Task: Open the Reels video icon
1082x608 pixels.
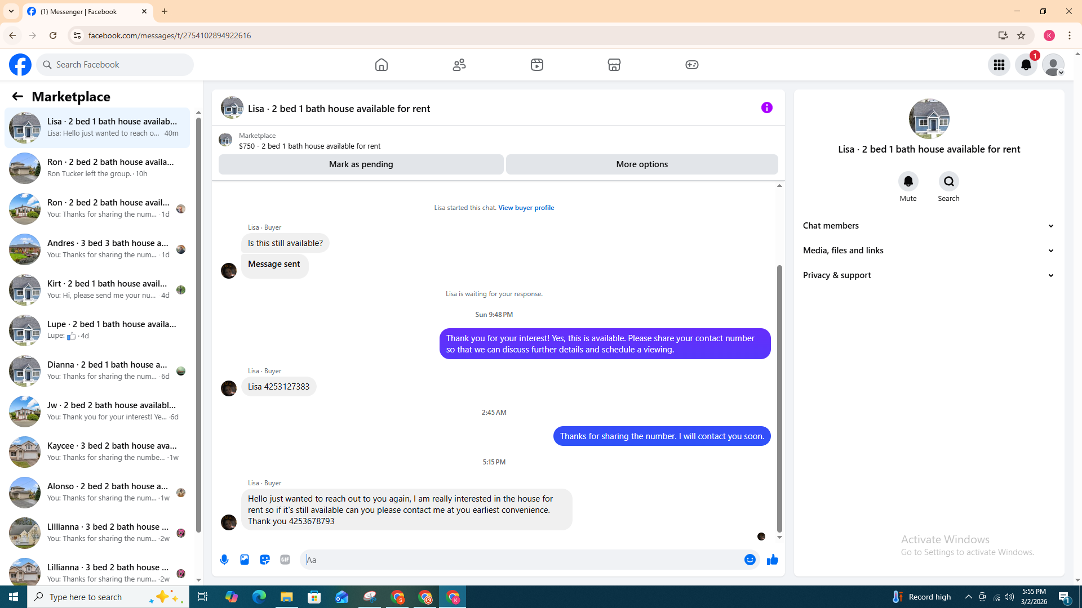Action: pyautogui.click(x=537, y=65)
